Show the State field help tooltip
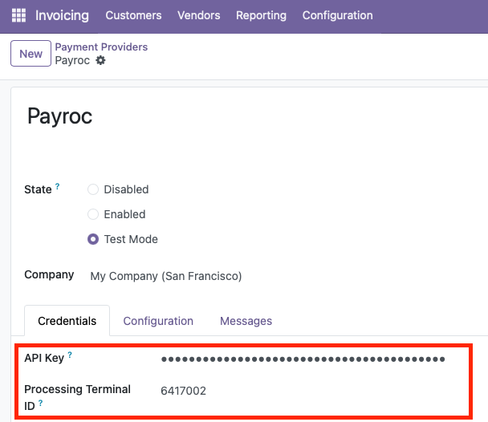Image resolution: width=488 pixels, height=422 pixels. pyautogui.click(x=57, y=186)
